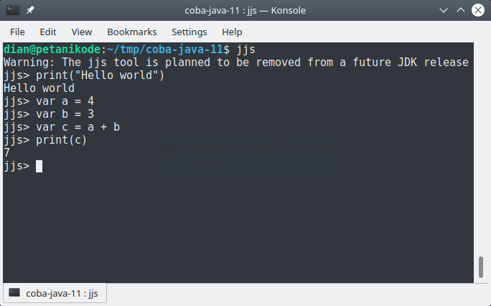Open the Settings menu
The height and width of the screenshot is (306, 491).
pyautogui.click(x=189, y=32)
